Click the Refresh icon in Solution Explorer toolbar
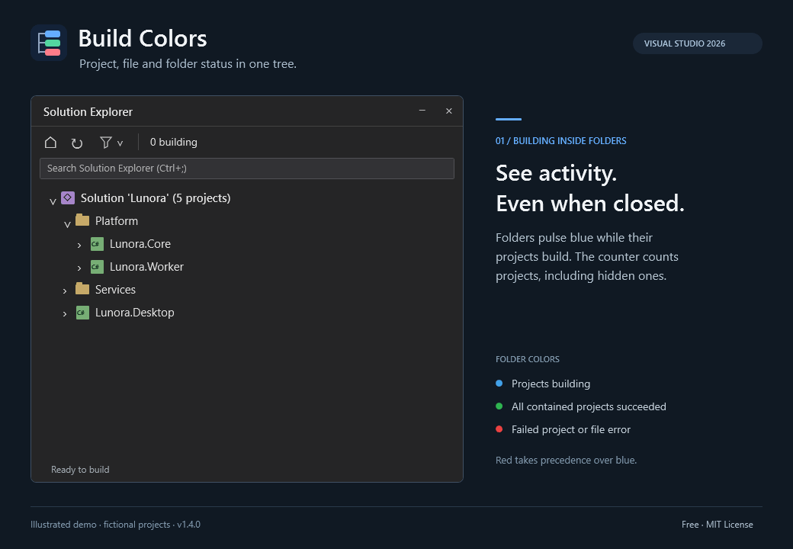 (x=77, y=143)
